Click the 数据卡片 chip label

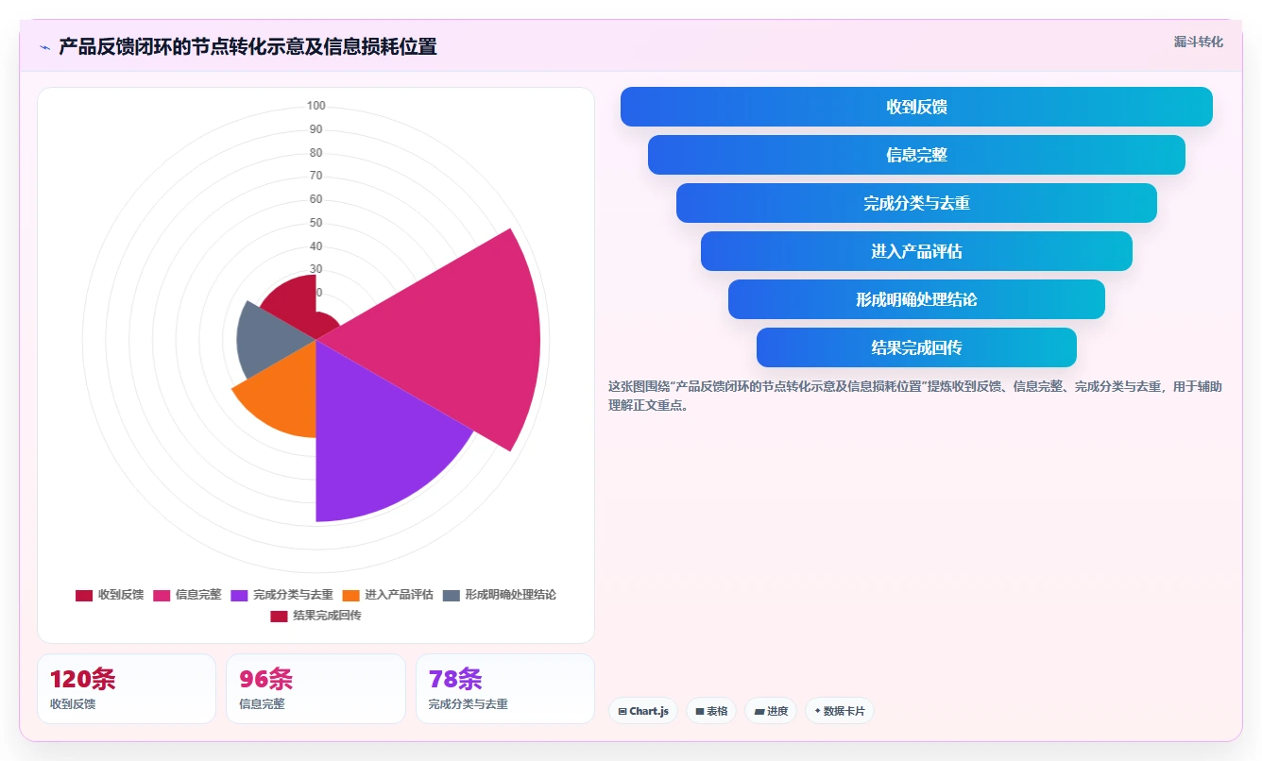point(844,711)
